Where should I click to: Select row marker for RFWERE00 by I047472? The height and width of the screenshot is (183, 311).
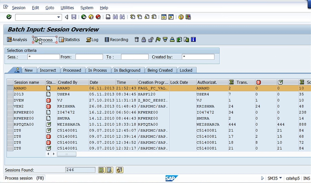(10, 112)
